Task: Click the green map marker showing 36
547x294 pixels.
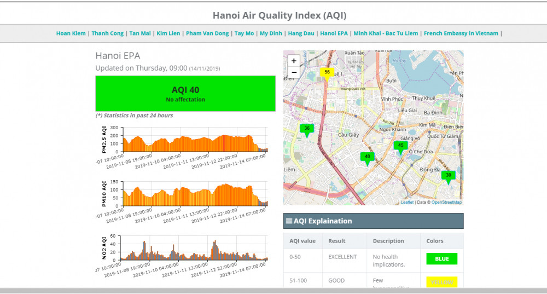Action: pos(307,129)
